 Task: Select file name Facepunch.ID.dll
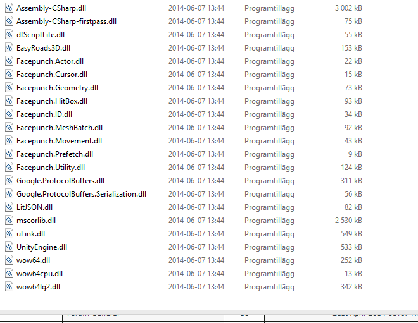coord(44,114)
